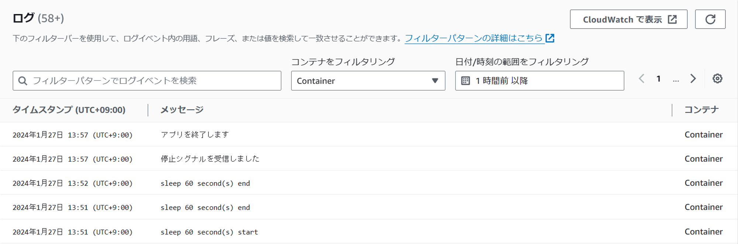Open the 1時間前 以降 time range filter
Screen dimensions: 738x244
tap(539, 81)
